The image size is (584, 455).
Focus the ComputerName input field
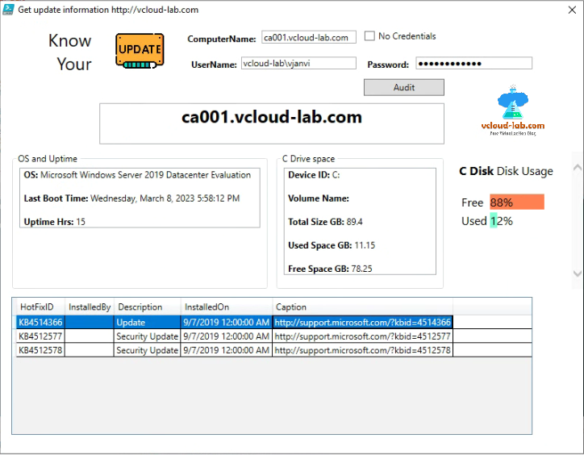pos(309,37)
